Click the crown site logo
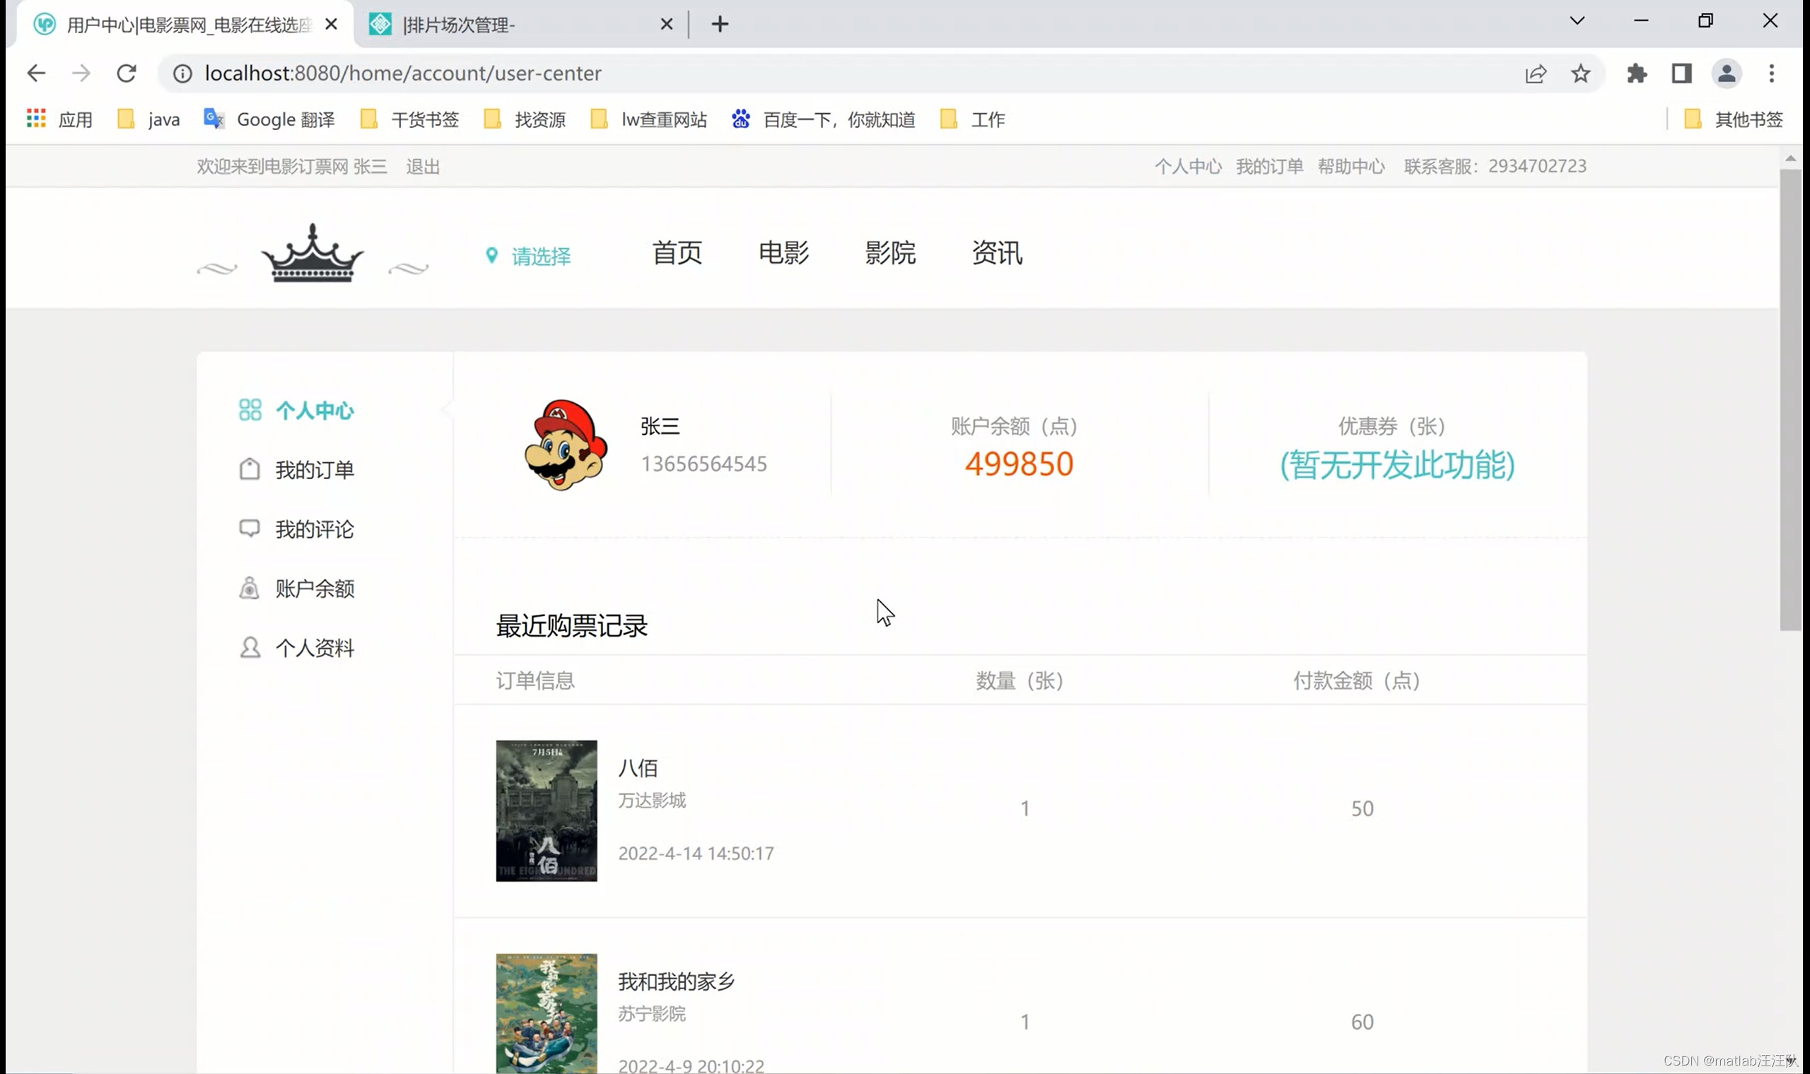The width and height of the screenshot is (1810, 1074). pyautogui.click(x=312, y=254)
